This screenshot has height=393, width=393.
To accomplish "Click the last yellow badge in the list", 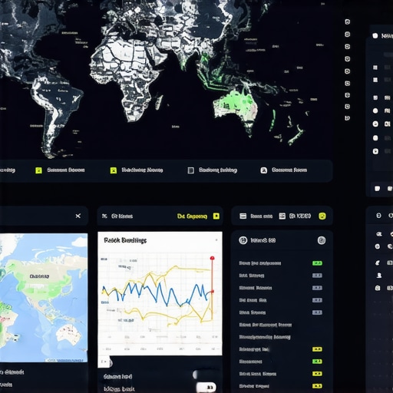I will [317, 386].
